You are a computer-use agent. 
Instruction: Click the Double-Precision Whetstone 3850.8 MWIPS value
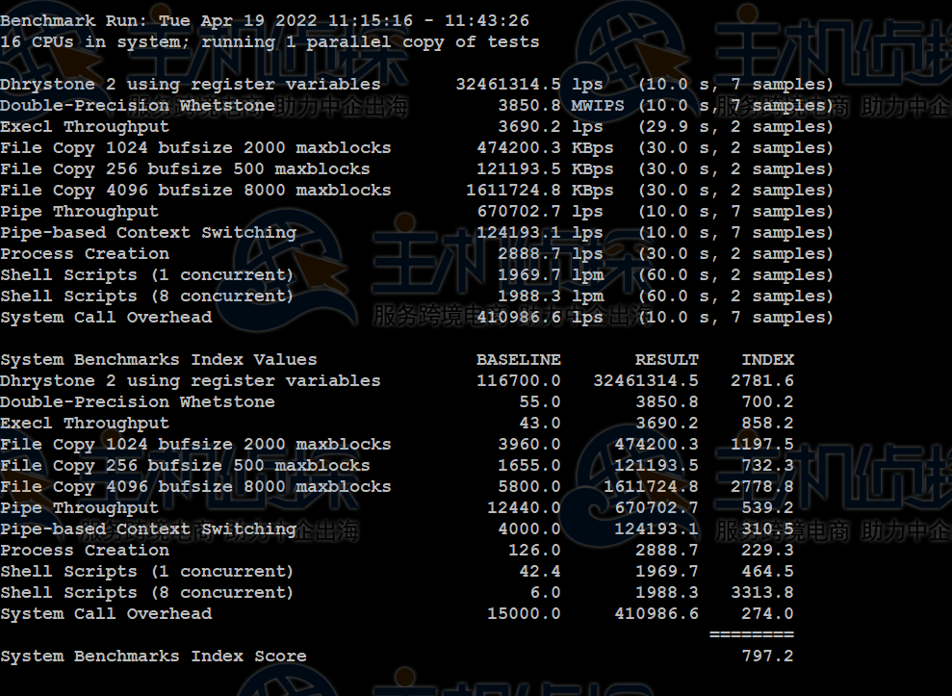coord(561,106)
